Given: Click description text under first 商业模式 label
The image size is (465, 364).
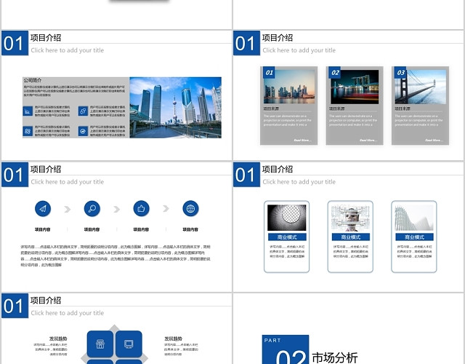Looking at the screenshot, I should pos(287,251).
